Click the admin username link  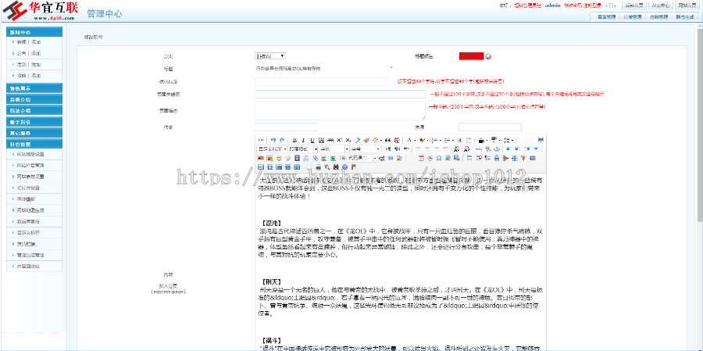click(x=553, y=5)
